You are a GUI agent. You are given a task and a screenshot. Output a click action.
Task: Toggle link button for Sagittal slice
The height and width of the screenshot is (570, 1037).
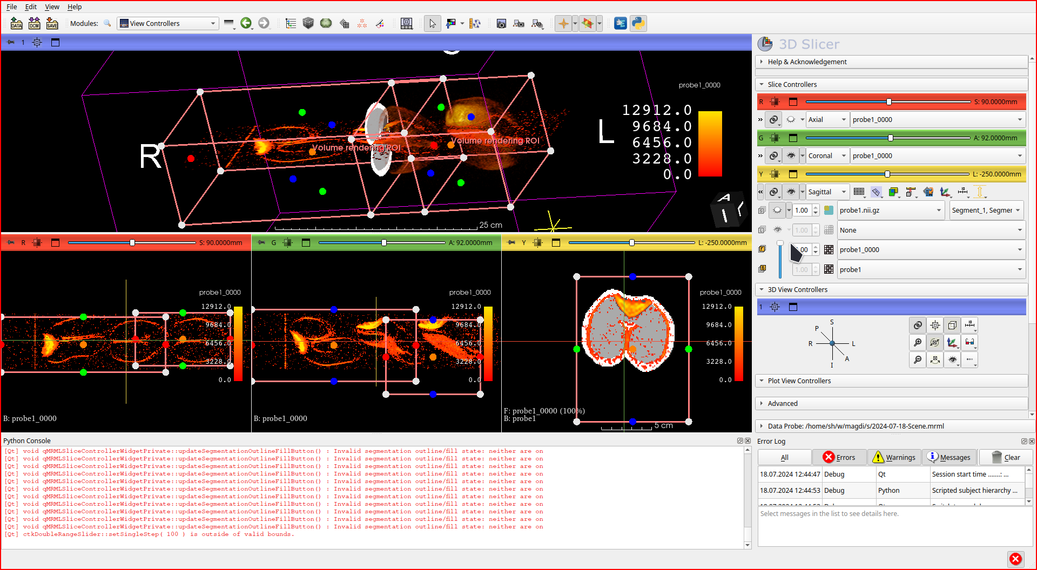coord(773,192)
